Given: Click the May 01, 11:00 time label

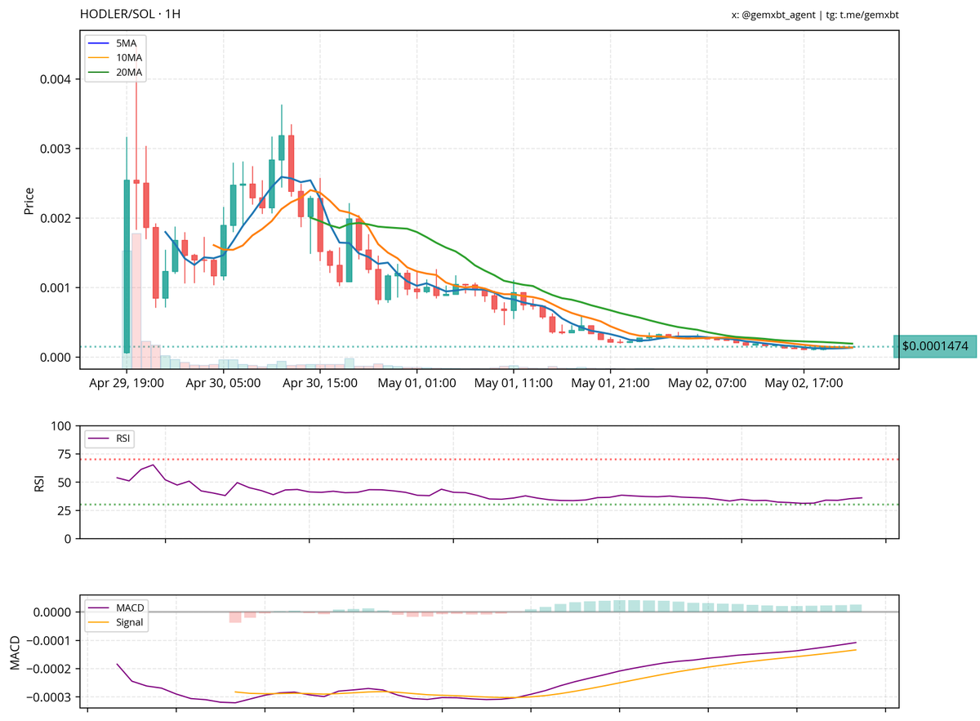Looking at the screenshot, I should click(x=513, y=381).
